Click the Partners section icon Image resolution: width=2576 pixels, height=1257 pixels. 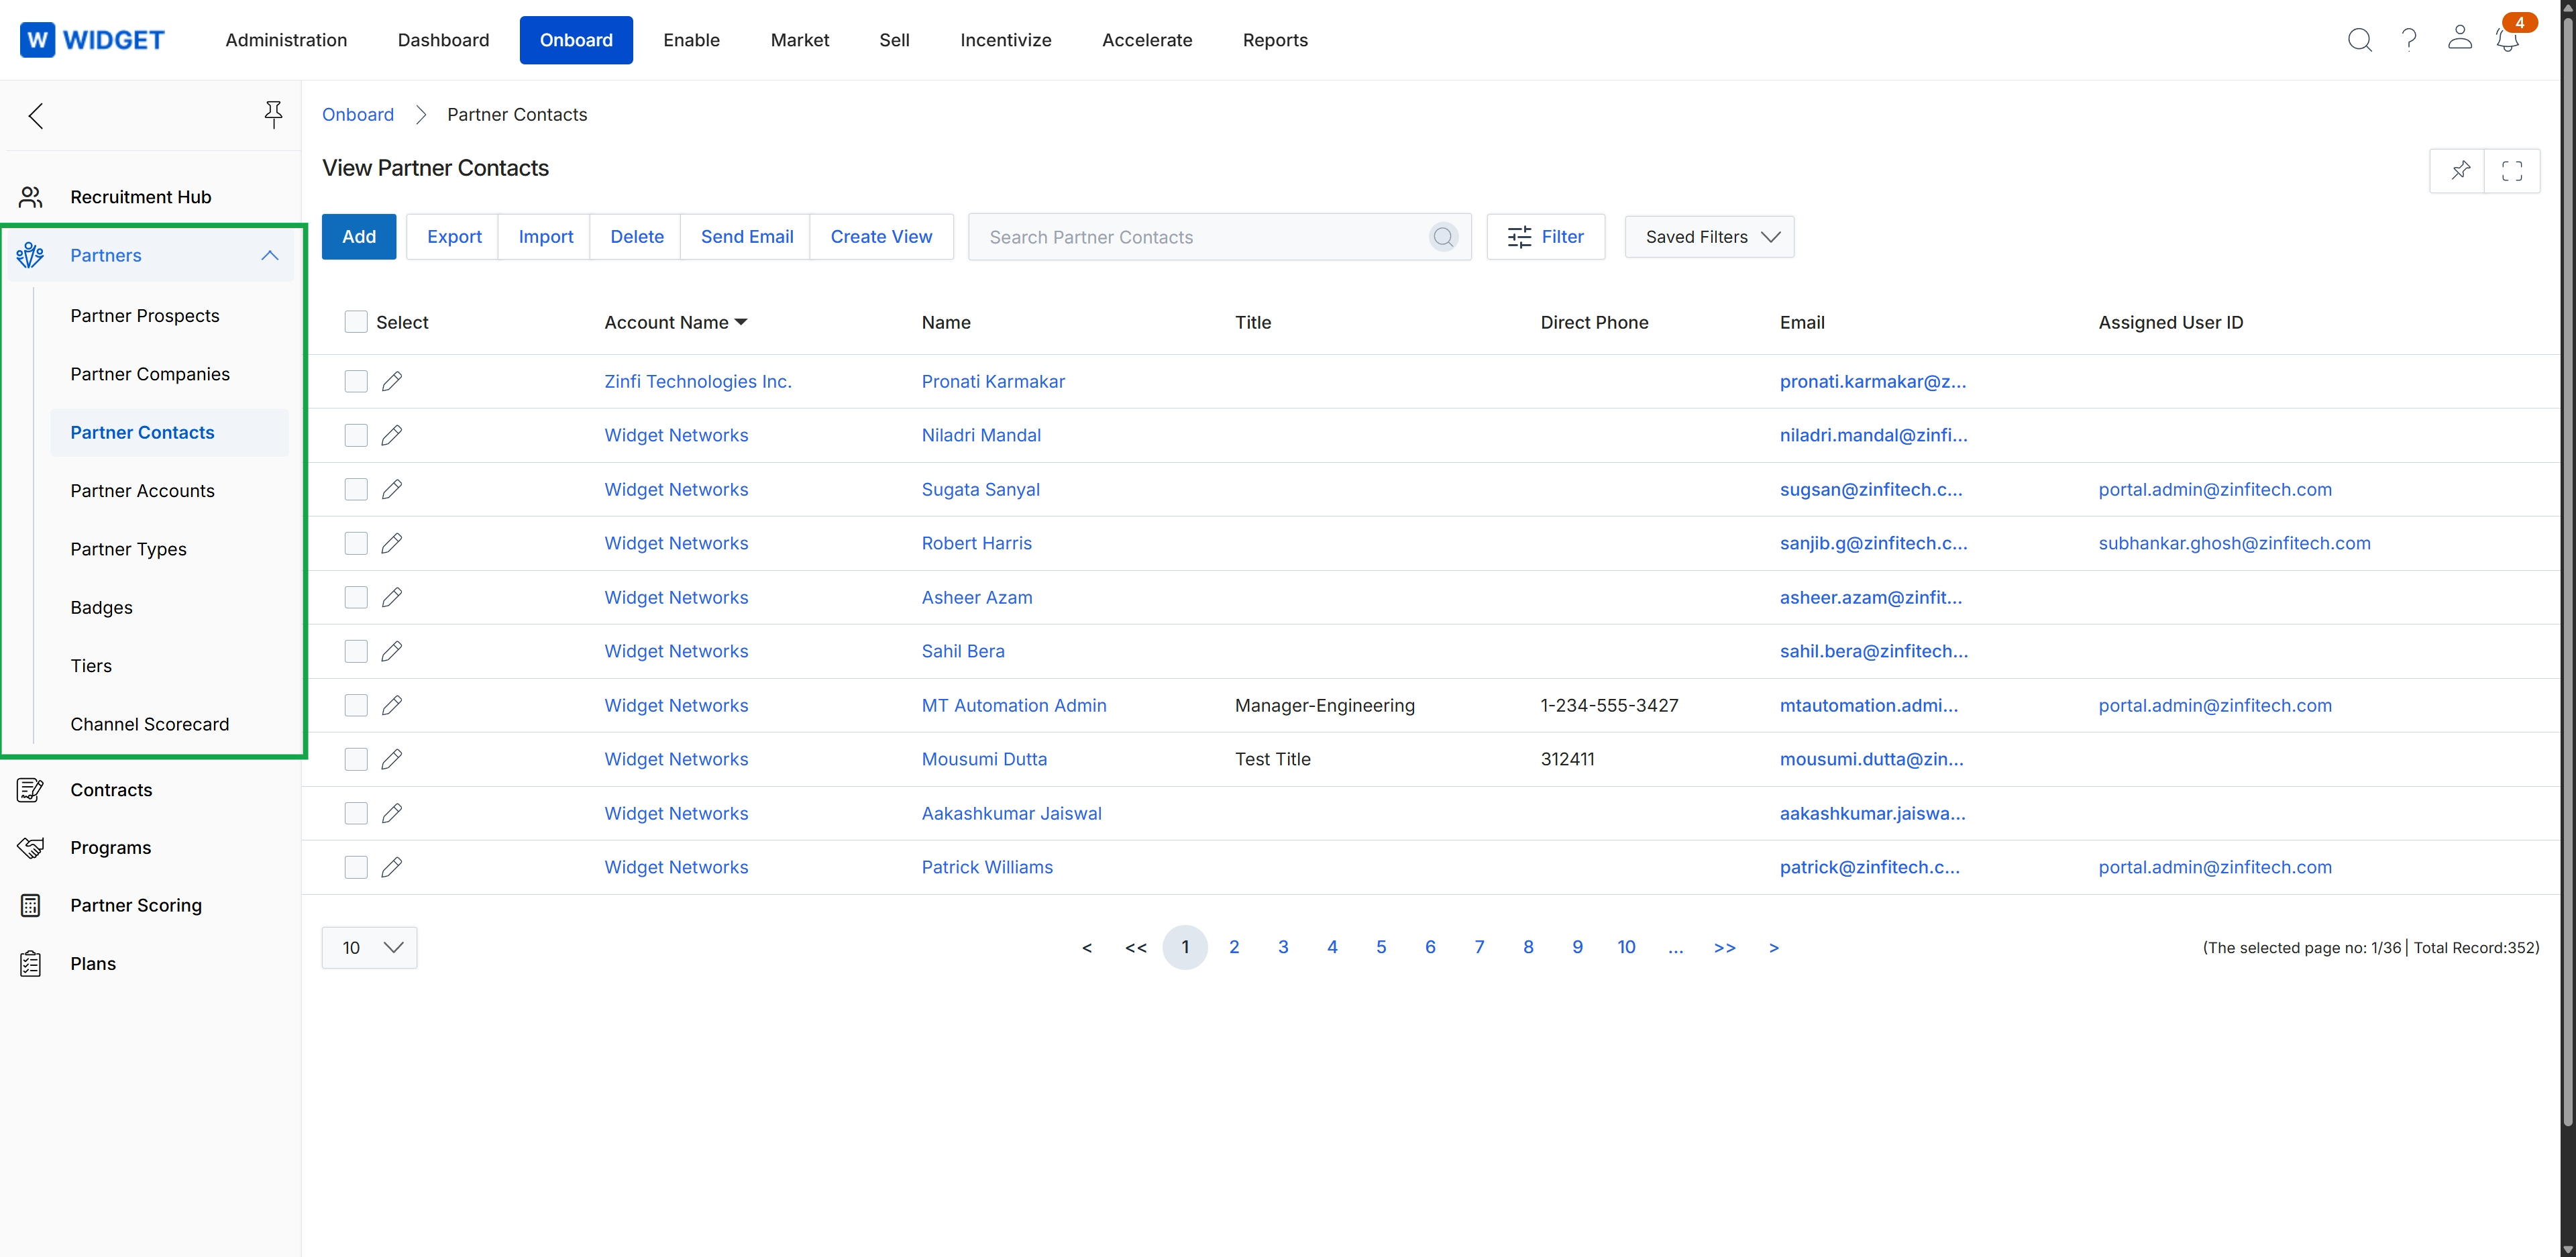click(x=30, y=256)
